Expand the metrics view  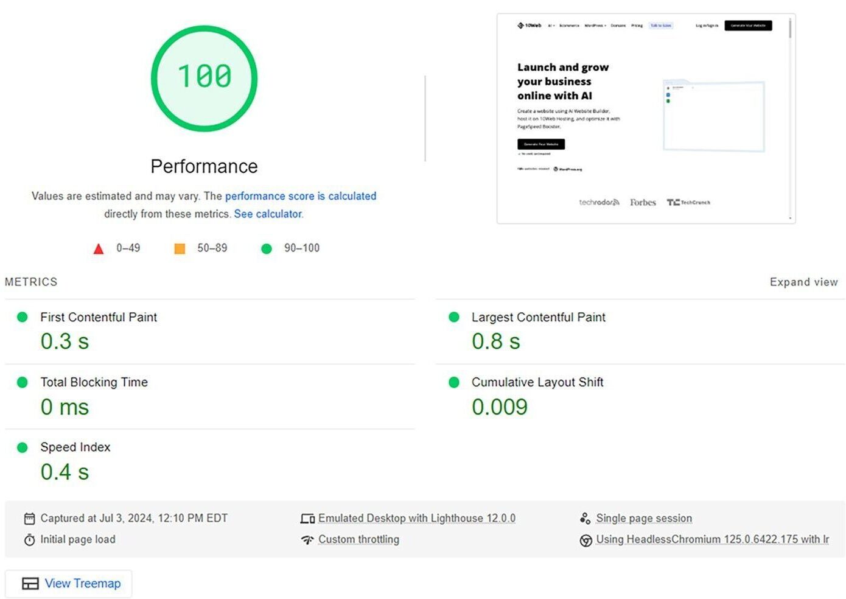point(803,282)
